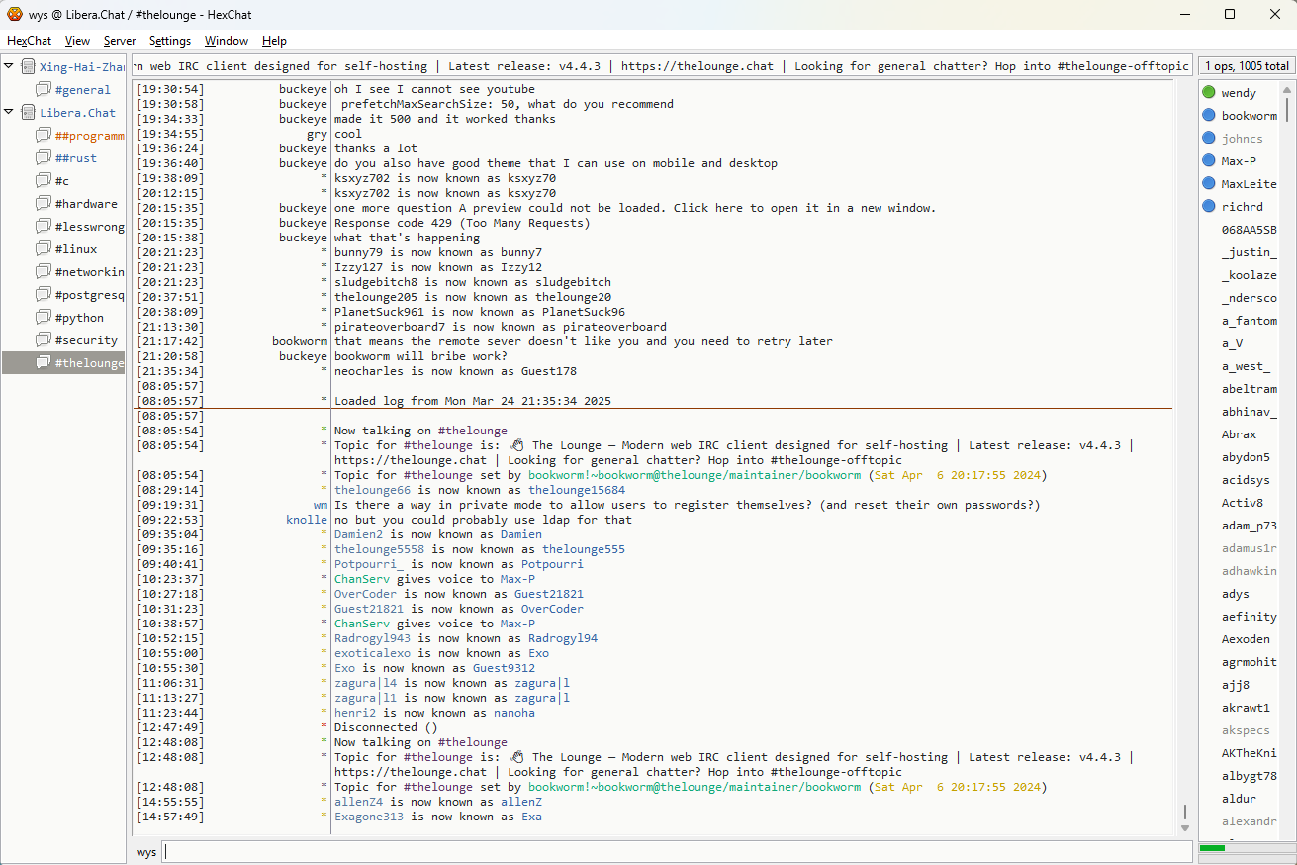
Task: Click the green status dot beside wendy
Action: pyautogui.click(x=1208, y=93)
